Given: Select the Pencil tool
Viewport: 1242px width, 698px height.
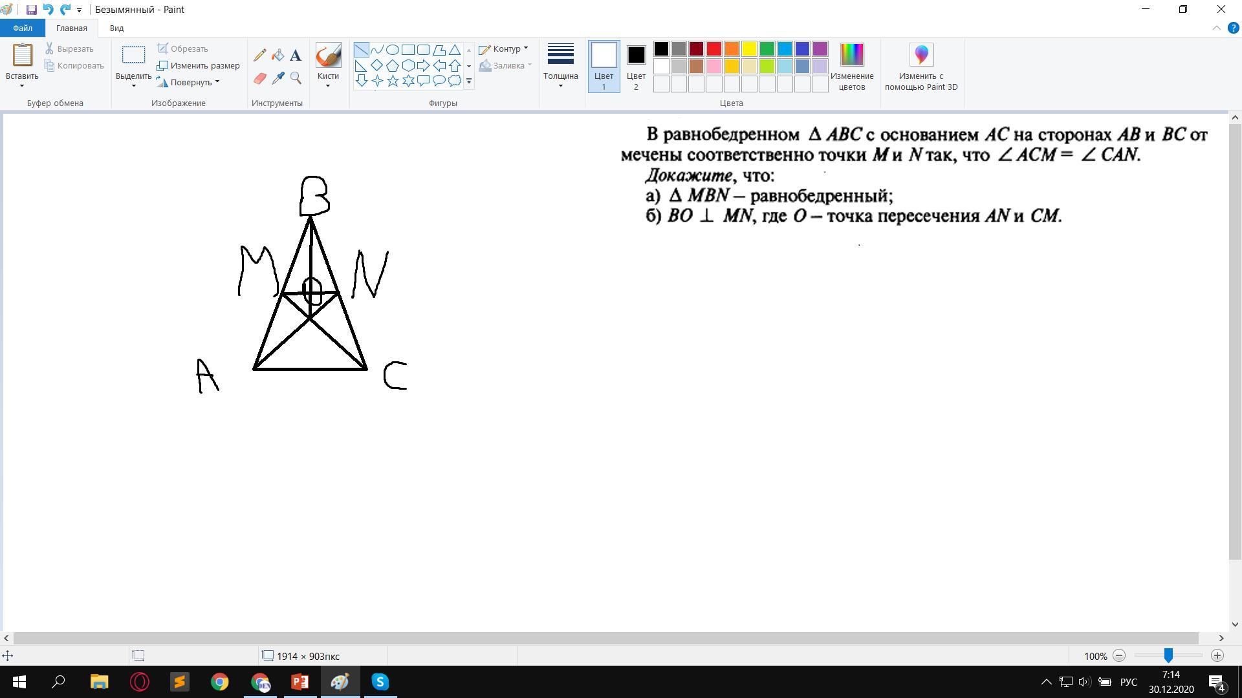Looking at the screenshot, I should click(x=259, y=56).
